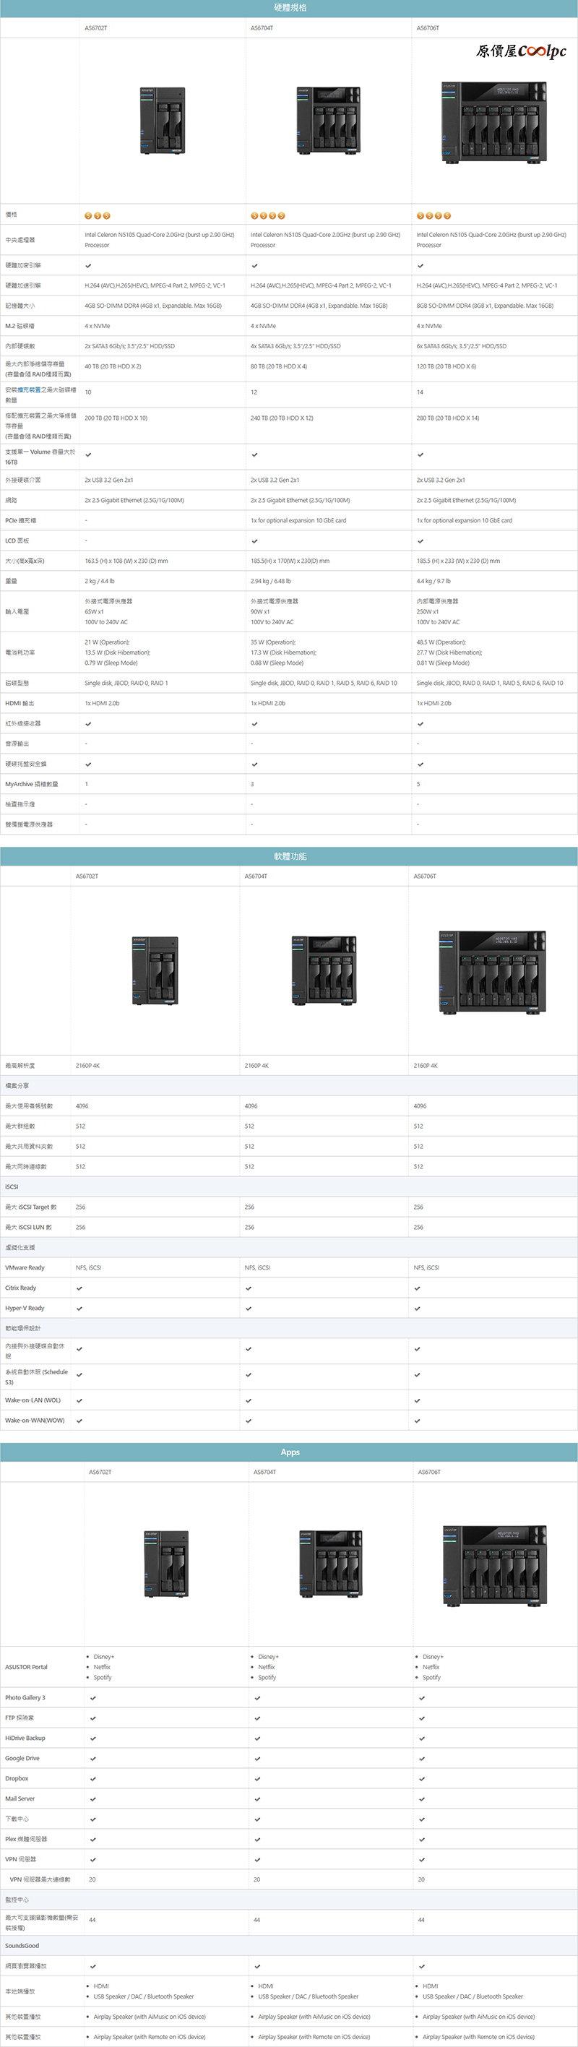Viewport: 578px width, 2047px height.
Task: Click "8GB SO-DIMM DDR4" memory cell
Action: pos(485,306)
